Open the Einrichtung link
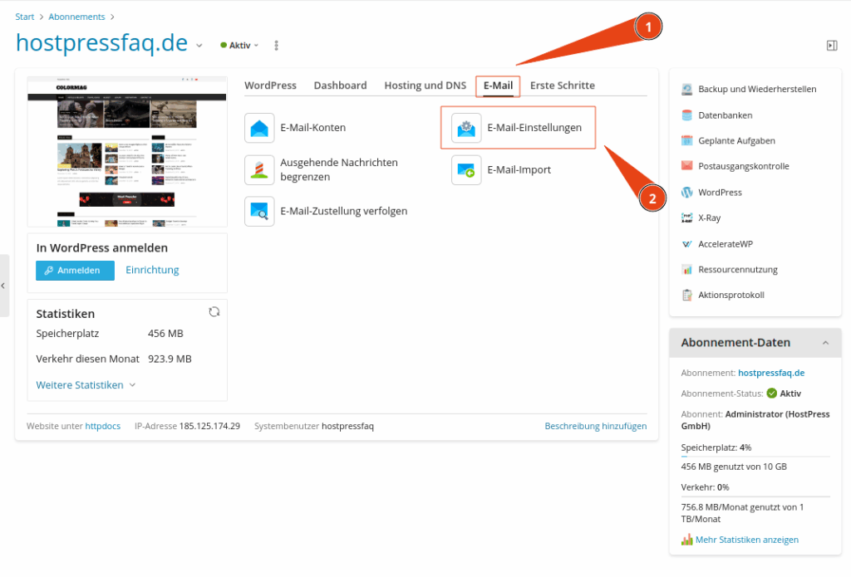 tap(152, 270)
